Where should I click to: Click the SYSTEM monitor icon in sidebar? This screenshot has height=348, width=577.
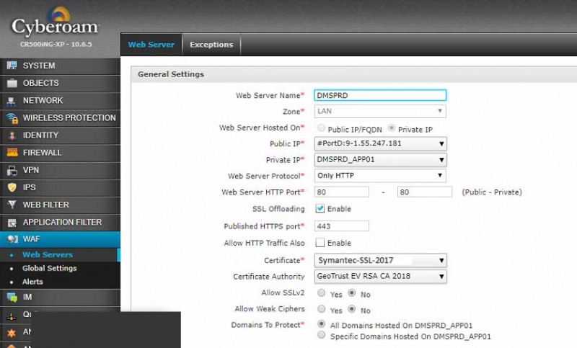pyautogui.click(x=12, y=66)
